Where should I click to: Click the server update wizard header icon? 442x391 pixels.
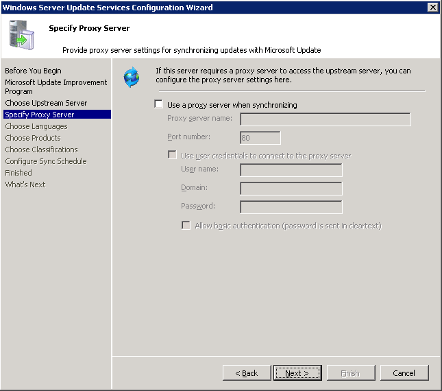tap(22, 35)
